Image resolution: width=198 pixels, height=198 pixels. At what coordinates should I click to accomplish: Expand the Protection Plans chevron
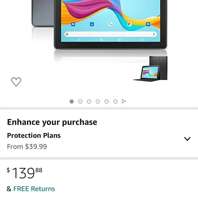tap(187, 139)
